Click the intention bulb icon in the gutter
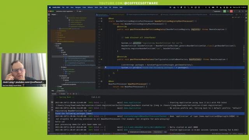 coord(105,67)
